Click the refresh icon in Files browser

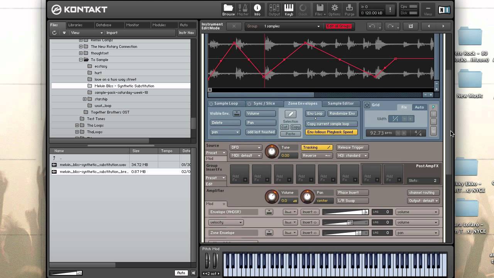(54, 33)
